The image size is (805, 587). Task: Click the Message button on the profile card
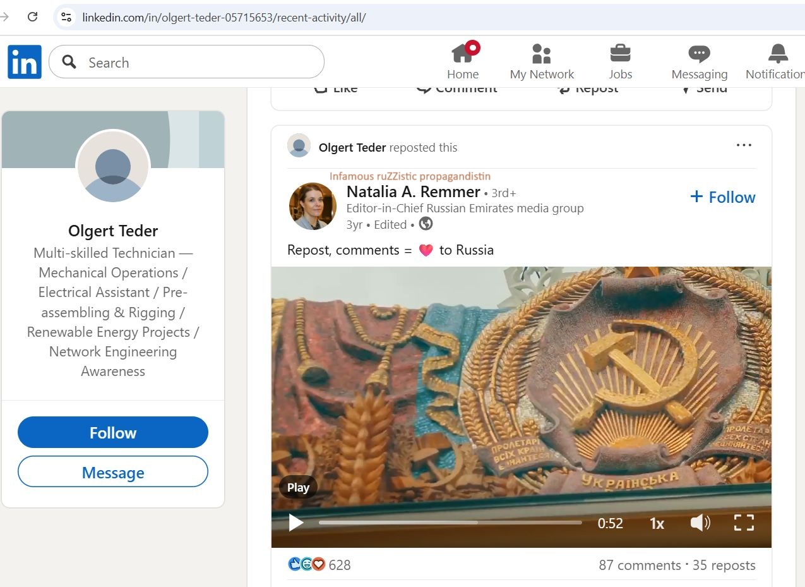tap(113, 472)
